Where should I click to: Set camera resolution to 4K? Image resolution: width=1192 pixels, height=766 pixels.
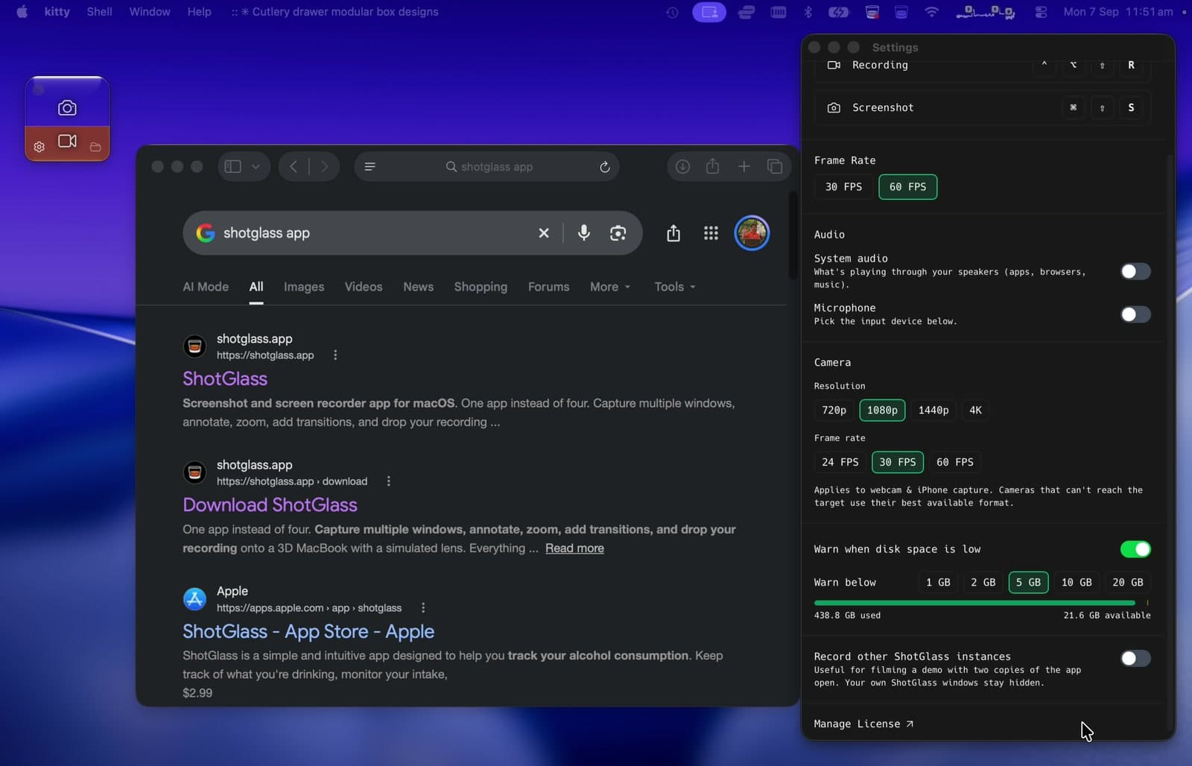pos(975,411)
